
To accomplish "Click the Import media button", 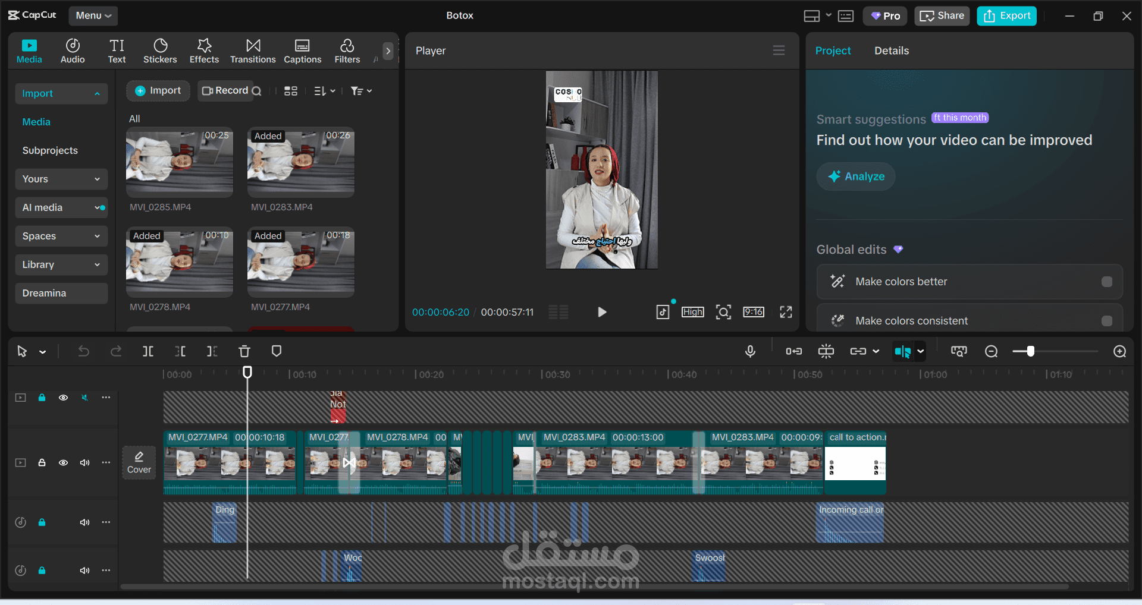I will pyautogui.click(x=158, y=91).
